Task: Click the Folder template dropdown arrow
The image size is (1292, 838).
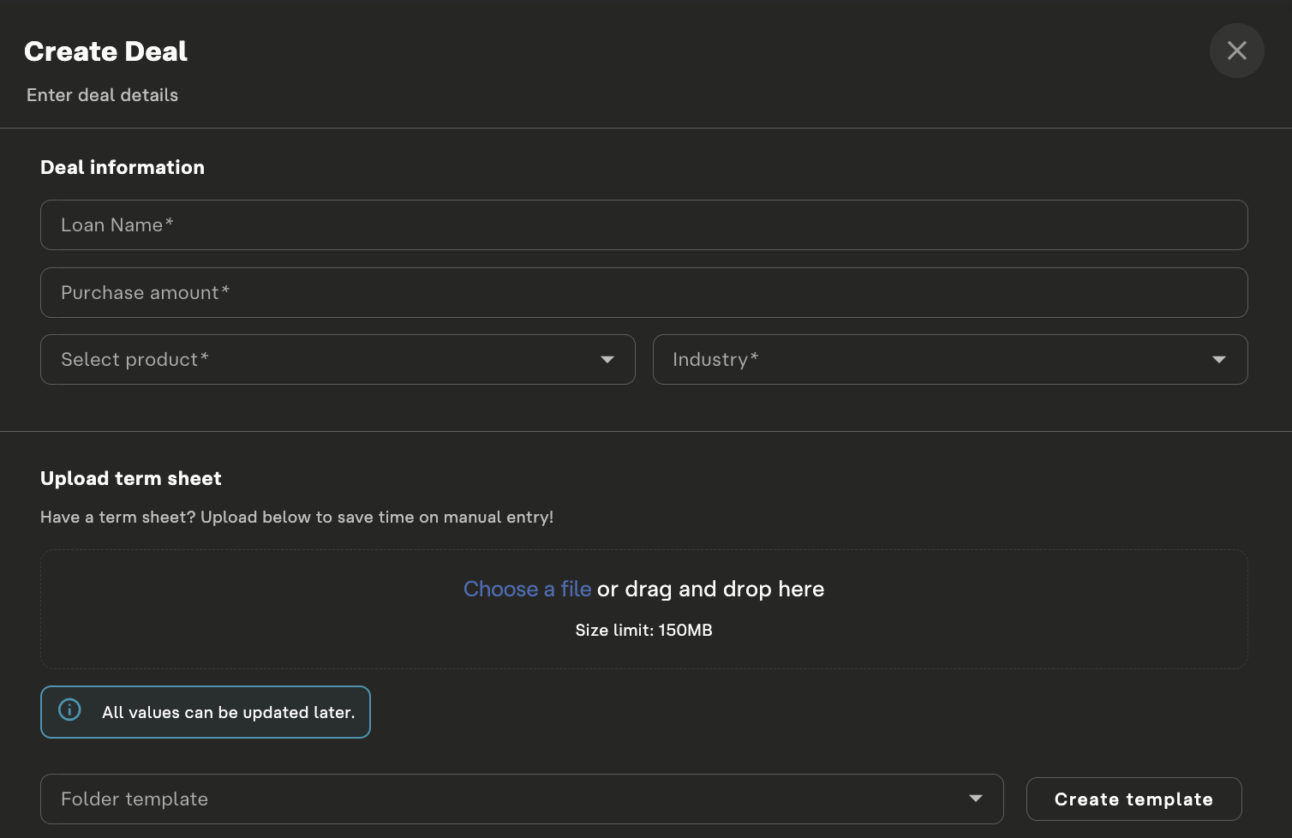Action: (x=975, y=799)
